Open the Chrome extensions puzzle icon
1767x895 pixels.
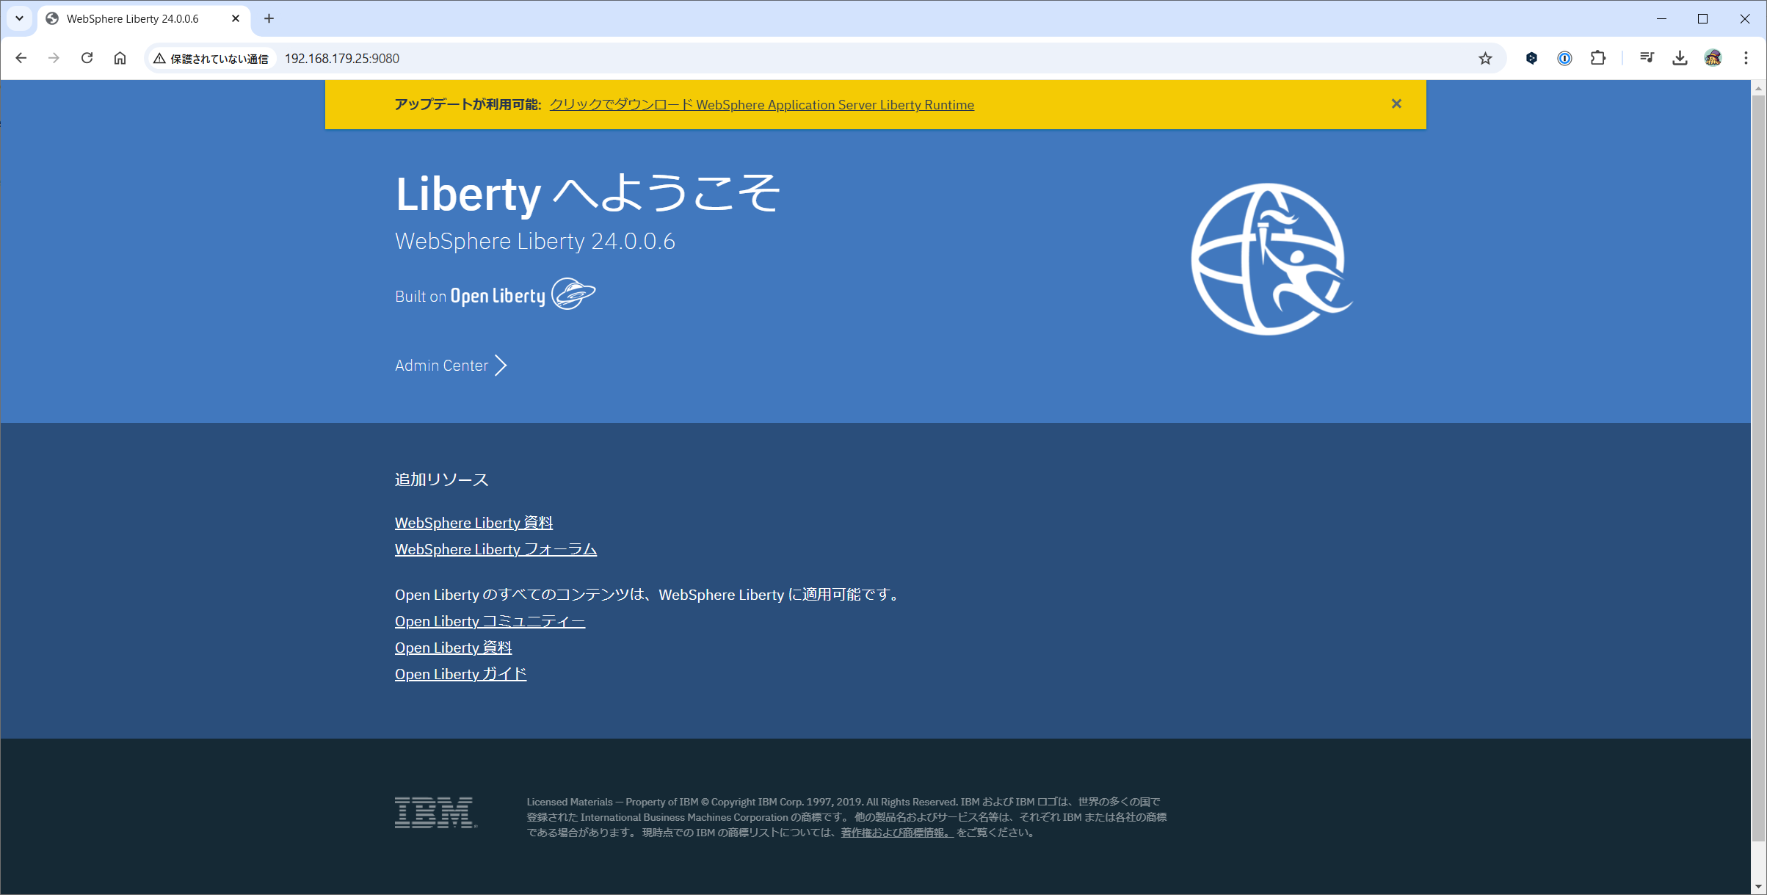coord(1598,58)
